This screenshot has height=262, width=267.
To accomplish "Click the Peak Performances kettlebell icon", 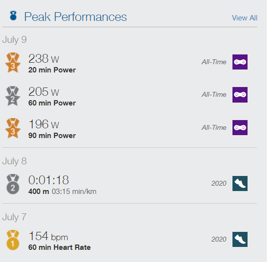I will click(13, 16).
